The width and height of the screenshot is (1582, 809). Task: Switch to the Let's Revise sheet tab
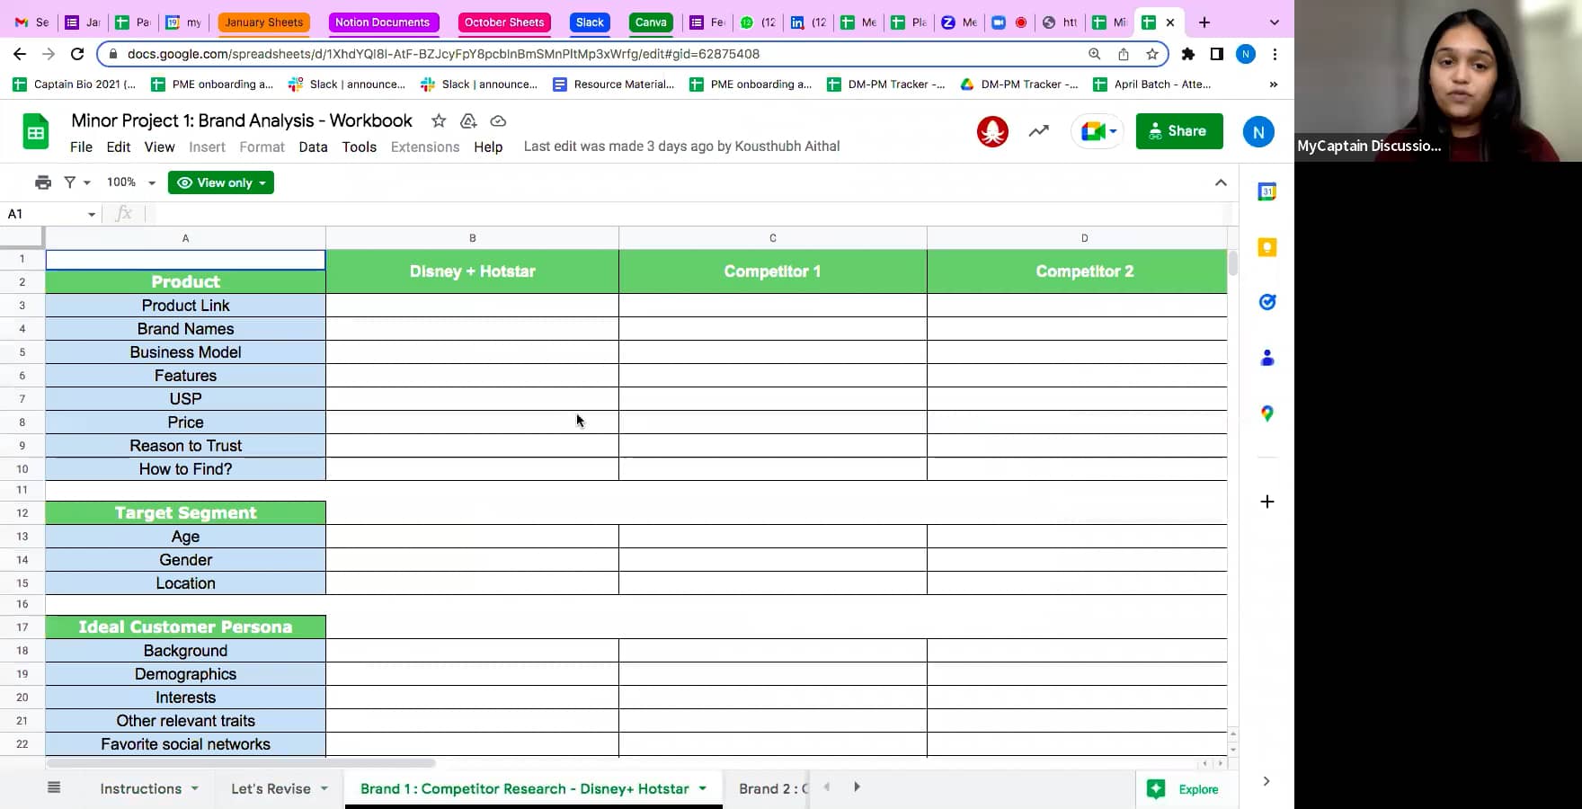pos(271,788)
